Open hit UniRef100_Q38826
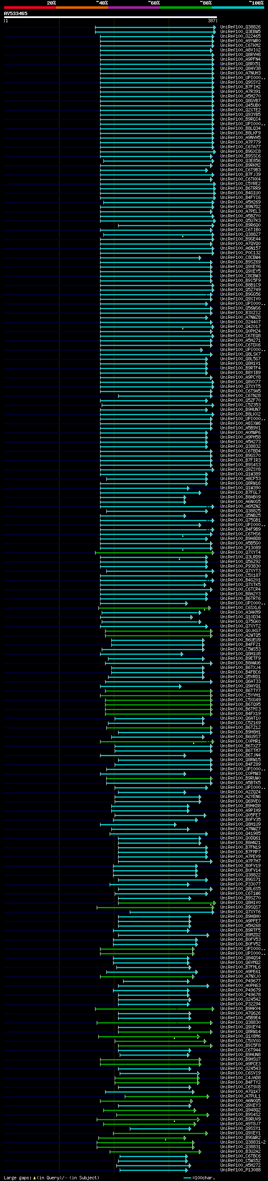Viewport: 268px width, 1181px height. point(240,27)
